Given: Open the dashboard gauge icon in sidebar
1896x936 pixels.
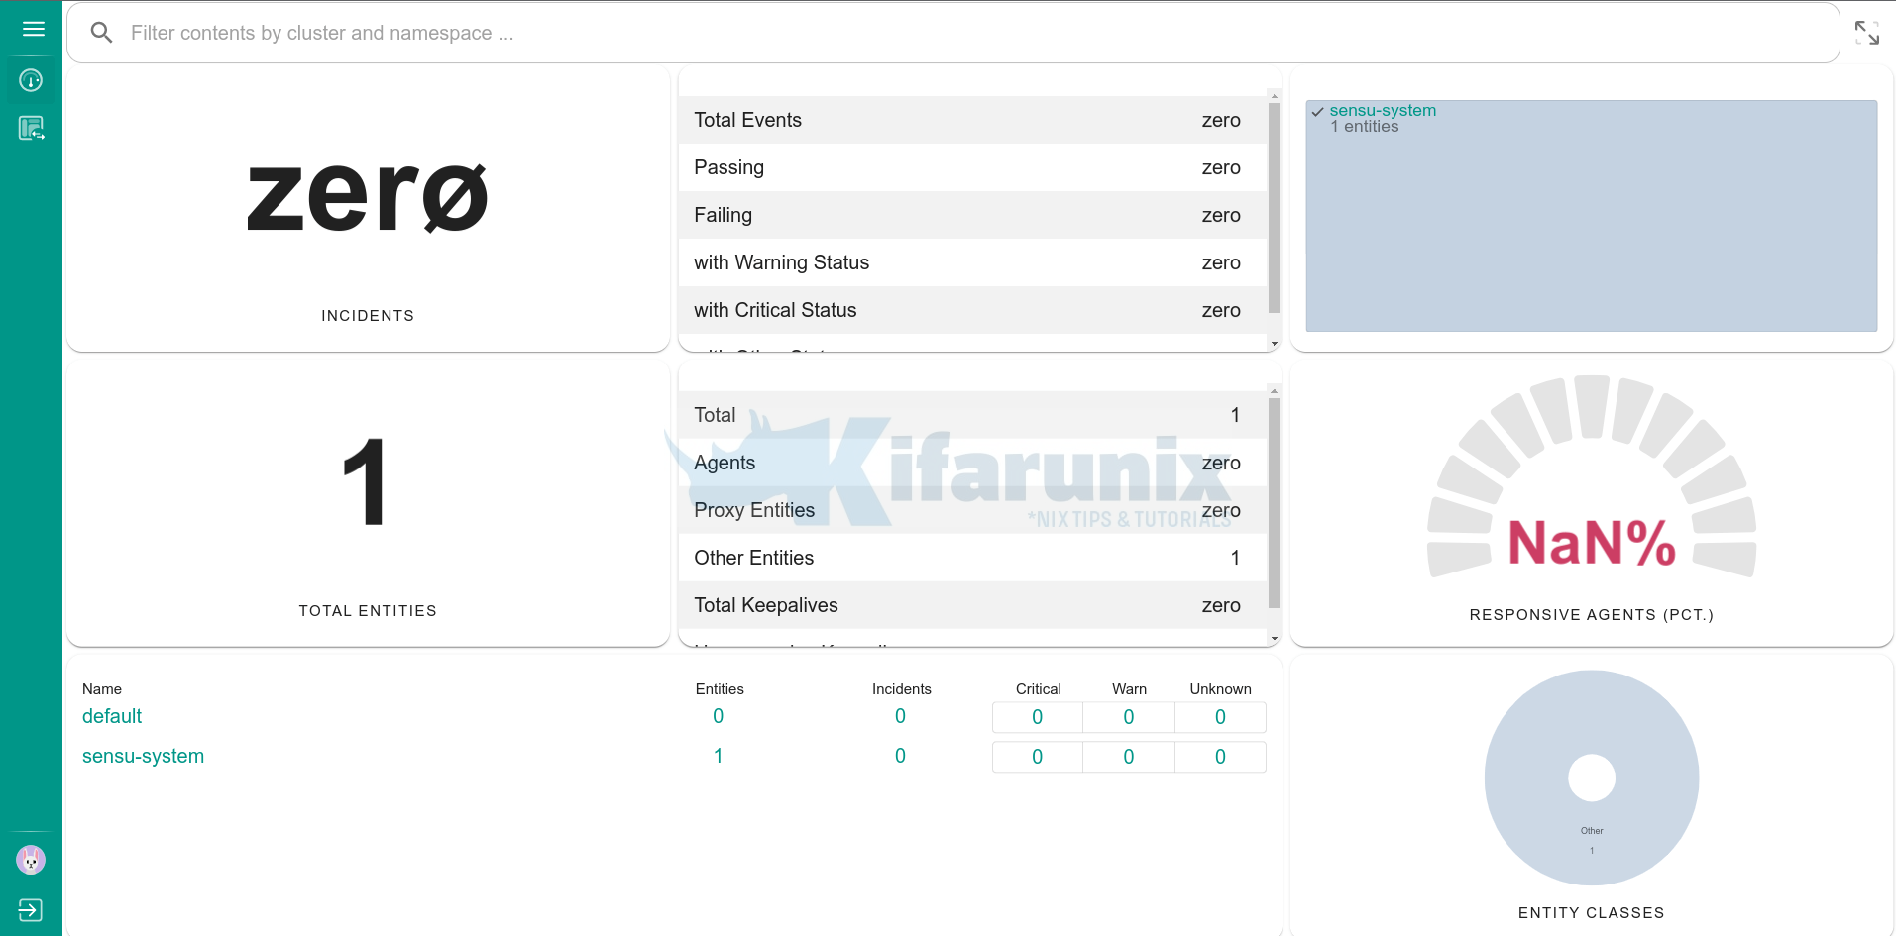Looking at the screenshot, I should [x=31, y=80].
